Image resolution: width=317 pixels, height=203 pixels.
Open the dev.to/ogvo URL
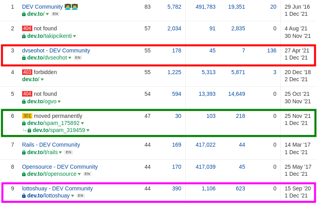[42, 101]
